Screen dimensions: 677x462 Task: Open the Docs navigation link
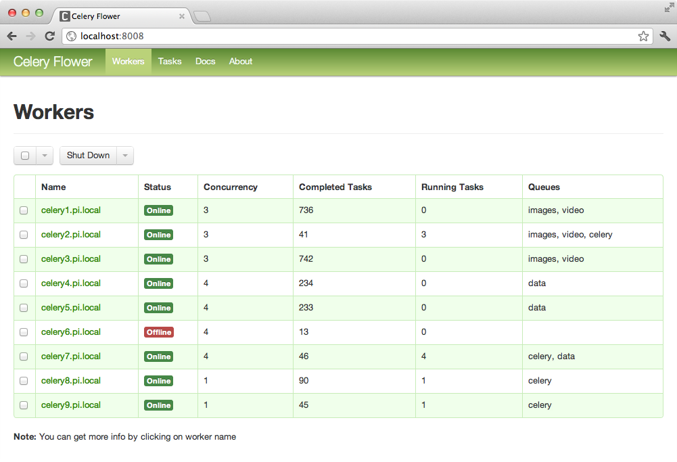click(205, 62)
